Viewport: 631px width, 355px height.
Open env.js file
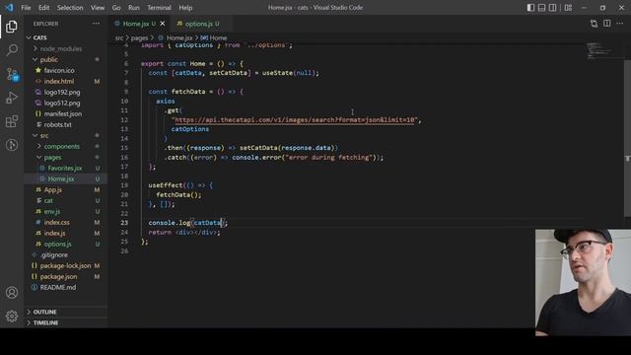(66, 212)
